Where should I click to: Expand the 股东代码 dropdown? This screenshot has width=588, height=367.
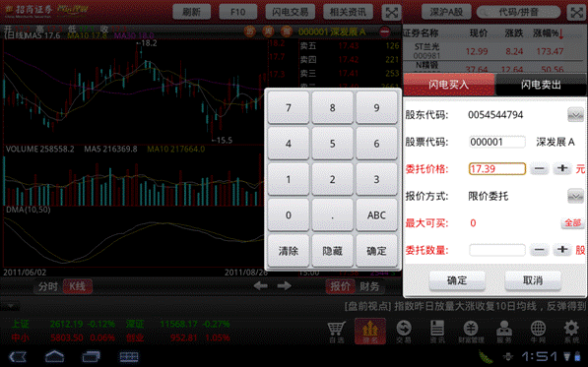pyautogui.click(x=575, y=115)
